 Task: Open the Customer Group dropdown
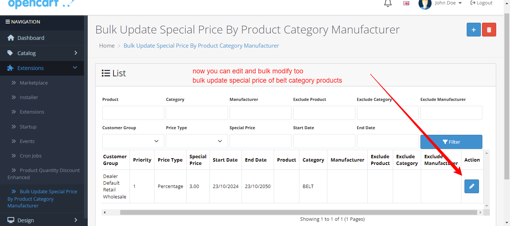point(133,141)
